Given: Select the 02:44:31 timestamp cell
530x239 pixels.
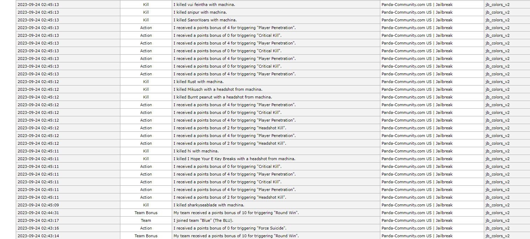Looking at the screenshot, I should coord(38,213).
